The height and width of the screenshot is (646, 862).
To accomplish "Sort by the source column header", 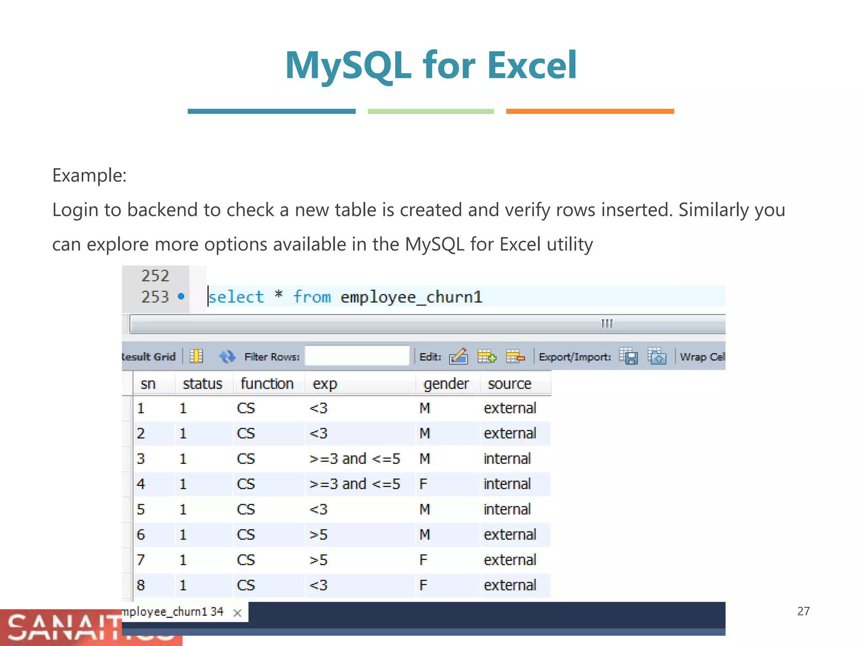I will tap(516, 384).
